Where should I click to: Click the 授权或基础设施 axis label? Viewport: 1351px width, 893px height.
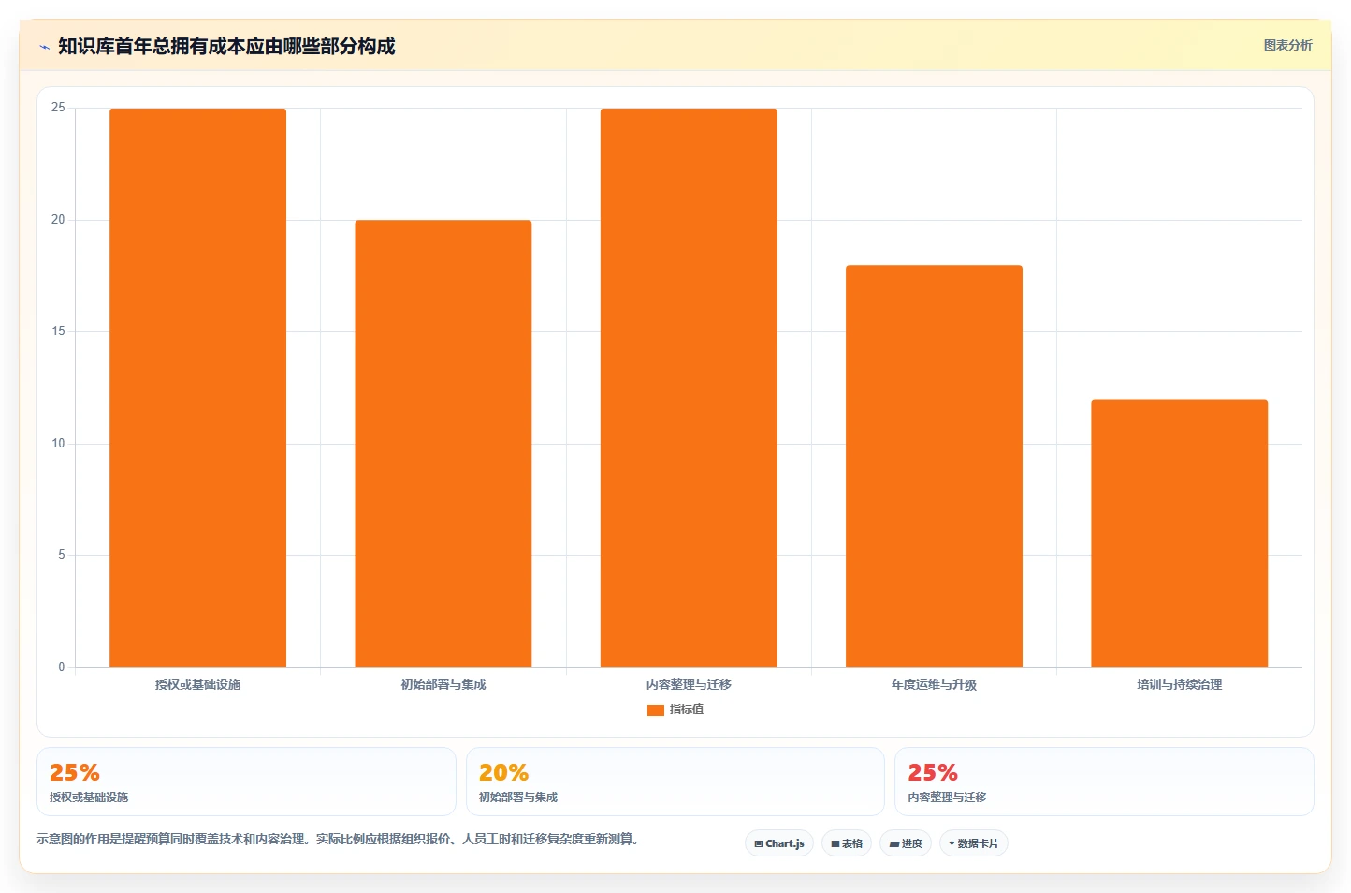coord(197,684)
